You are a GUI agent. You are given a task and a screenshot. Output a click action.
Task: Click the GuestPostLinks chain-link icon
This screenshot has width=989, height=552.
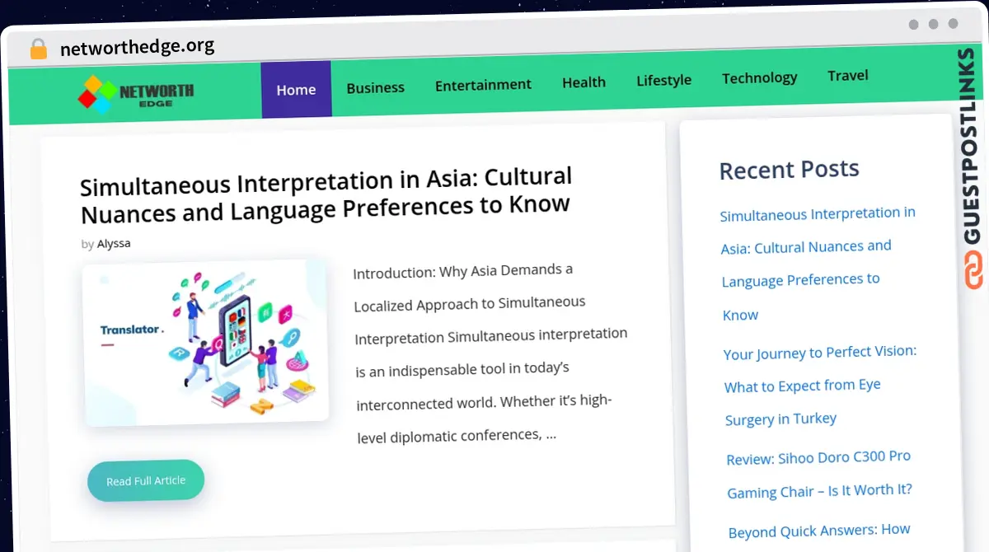point(973,271)
